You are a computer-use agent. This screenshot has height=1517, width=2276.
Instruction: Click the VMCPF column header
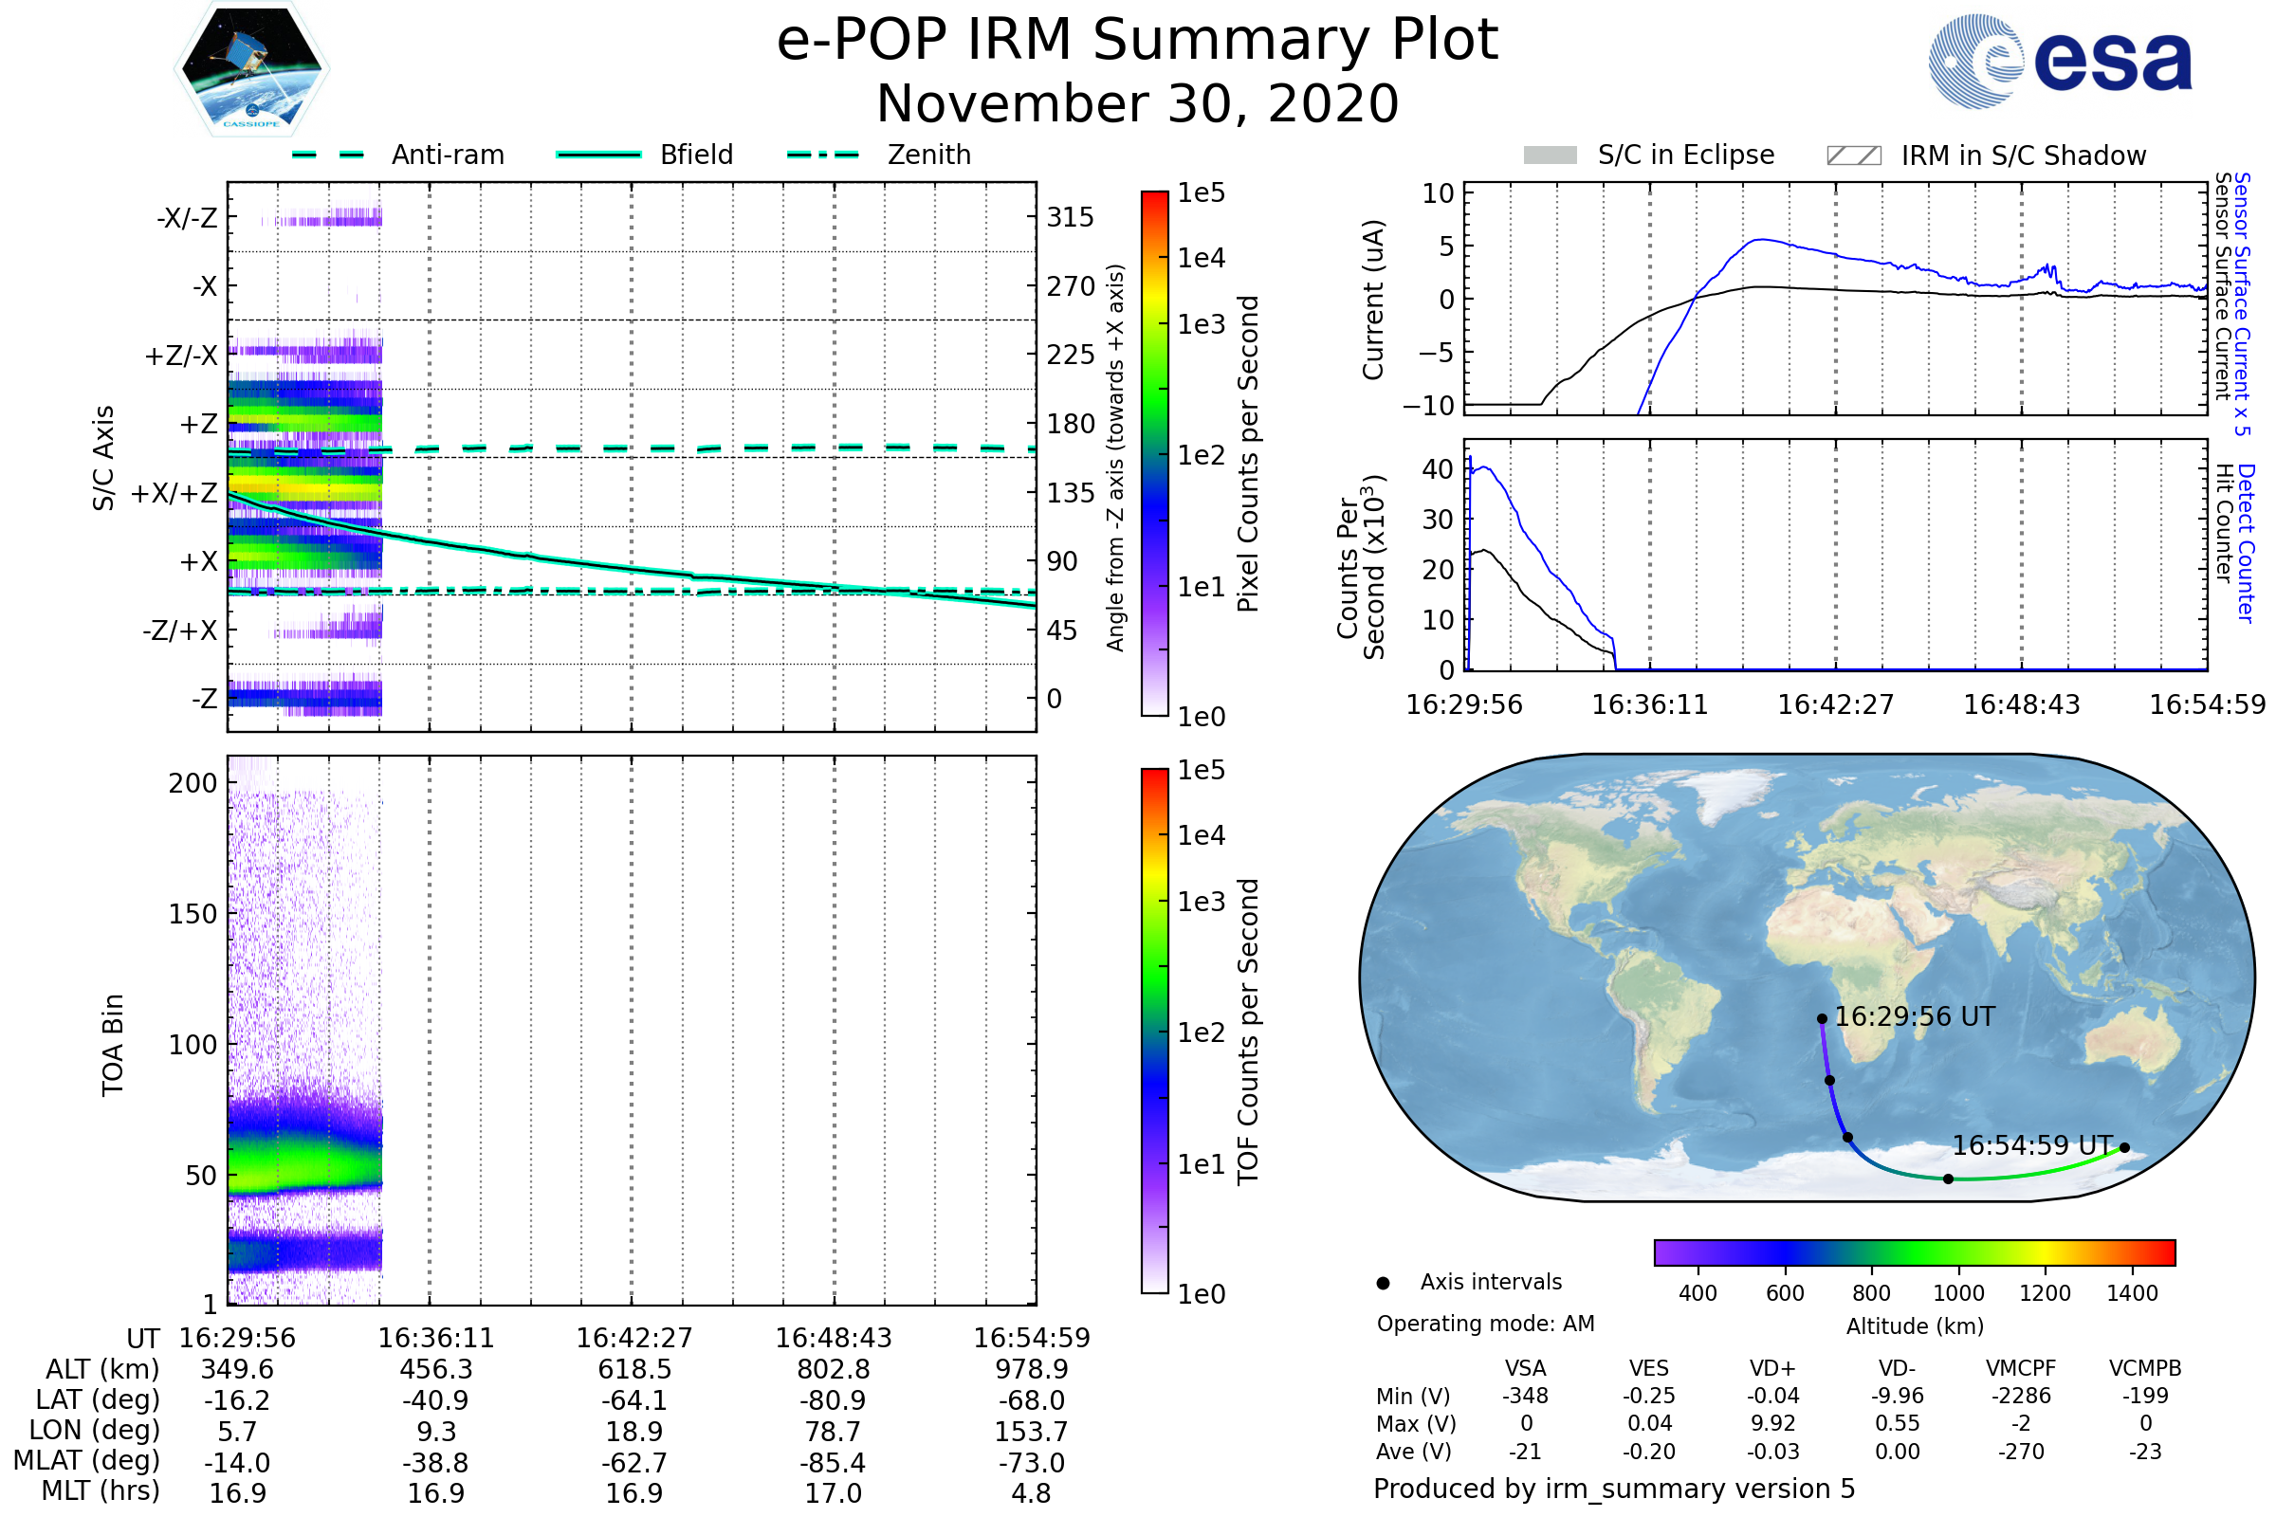point(2021,1369)
